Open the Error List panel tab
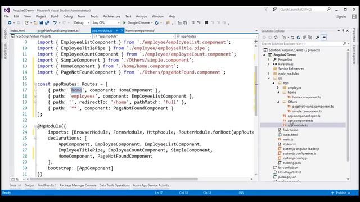360x202 pixels. point(15,185)
